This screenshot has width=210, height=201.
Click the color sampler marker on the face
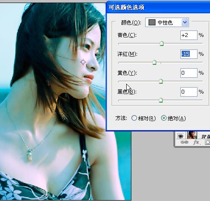coord(83,62)
